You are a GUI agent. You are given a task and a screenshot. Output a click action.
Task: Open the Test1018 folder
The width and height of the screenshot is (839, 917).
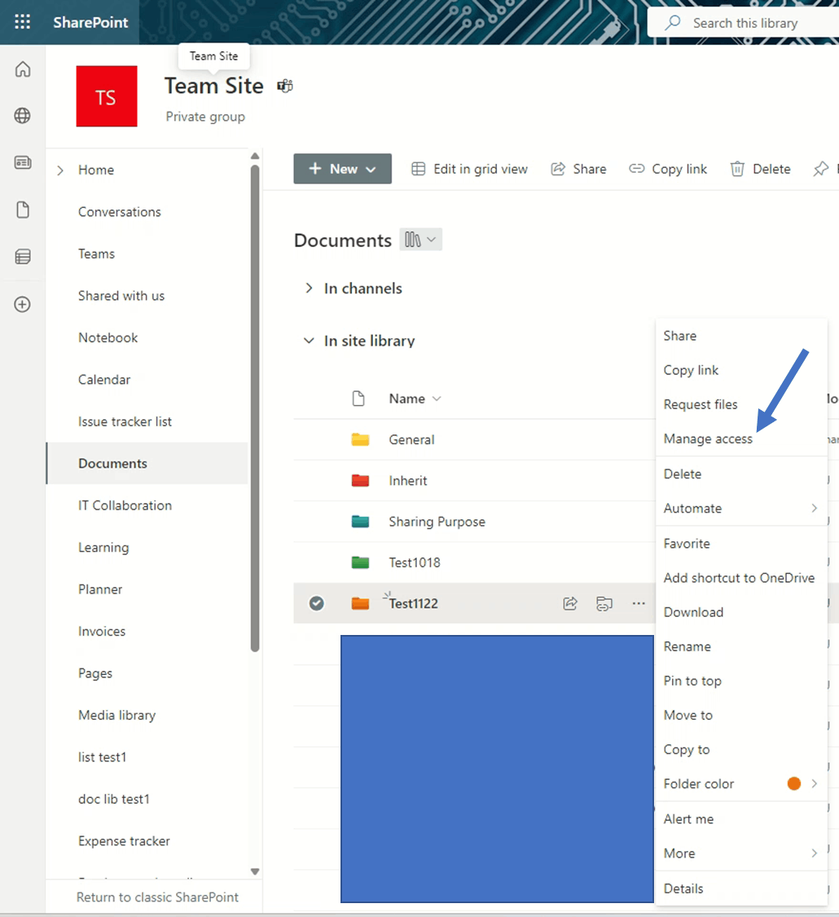415,562
